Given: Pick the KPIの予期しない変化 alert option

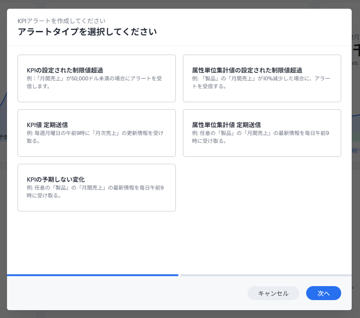Looking at the screenshot, I should tap(96, 187).
